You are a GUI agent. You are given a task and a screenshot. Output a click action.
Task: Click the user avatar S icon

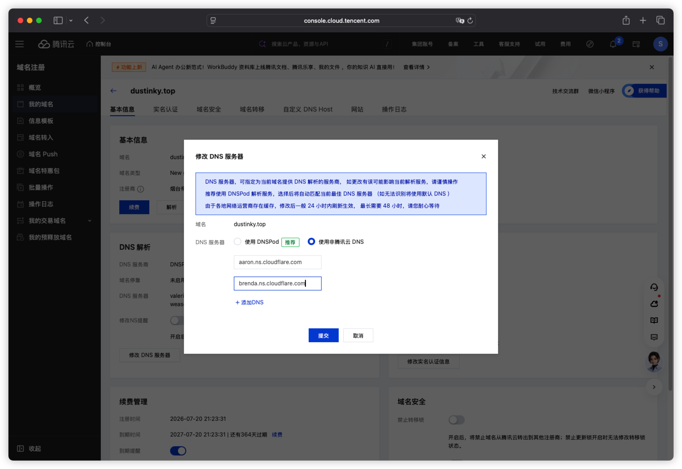coord(660,44)
